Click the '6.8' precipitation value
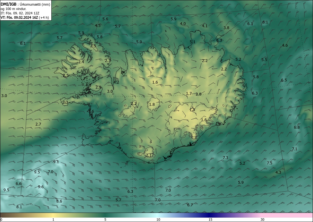This screenshot has height=222, width=313. click(x=297, y=127)
